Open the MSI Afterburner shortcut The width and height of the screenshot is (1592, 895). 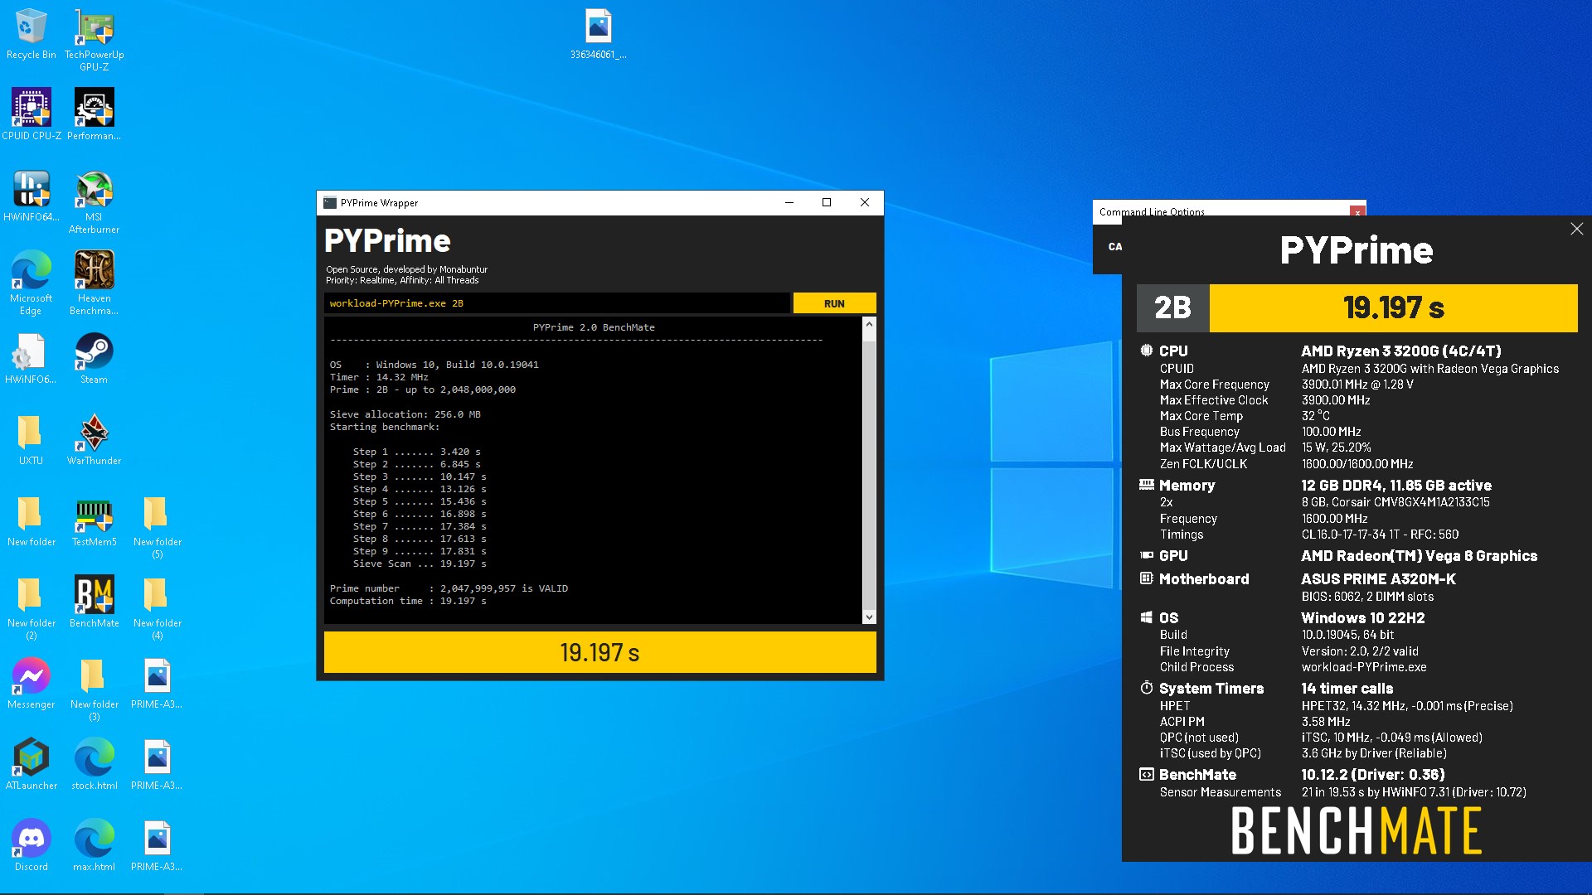(x=94, y=202)
